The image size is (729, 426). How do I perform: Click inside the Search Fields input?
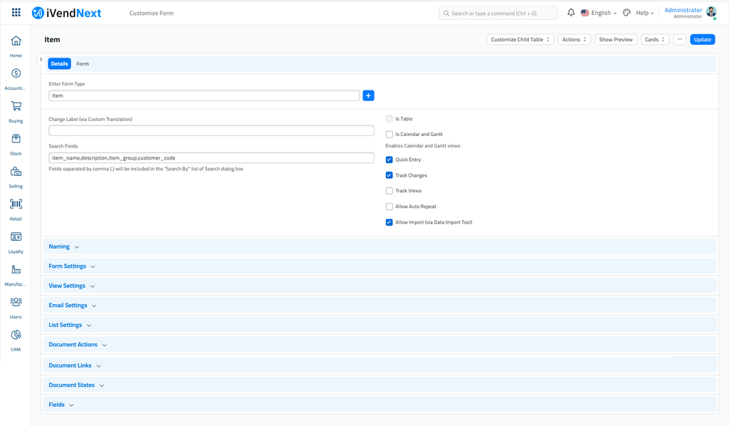pyautogui.click(x=211, y=157)
